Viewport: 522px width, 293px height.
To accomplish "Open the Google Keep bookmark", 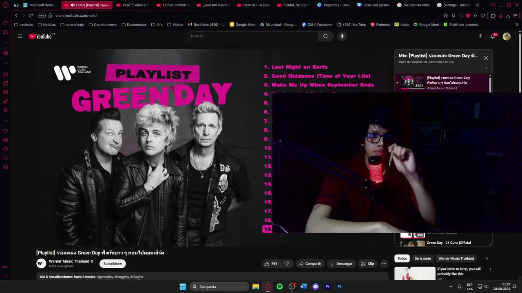I will click(243, 24).
